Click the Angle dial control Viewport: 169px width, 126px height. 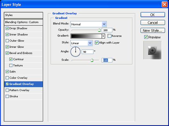(76, 52)
